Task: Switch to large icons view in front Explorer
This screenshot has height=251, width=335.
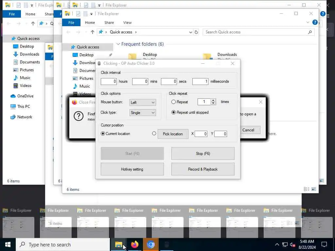Action: click(314, 189)
